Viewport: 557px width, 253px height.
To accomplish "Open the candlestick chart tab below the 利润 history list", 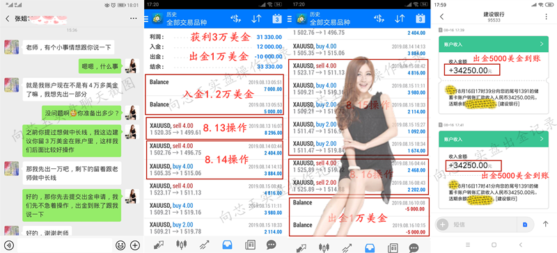I will (x=182, y=245).
